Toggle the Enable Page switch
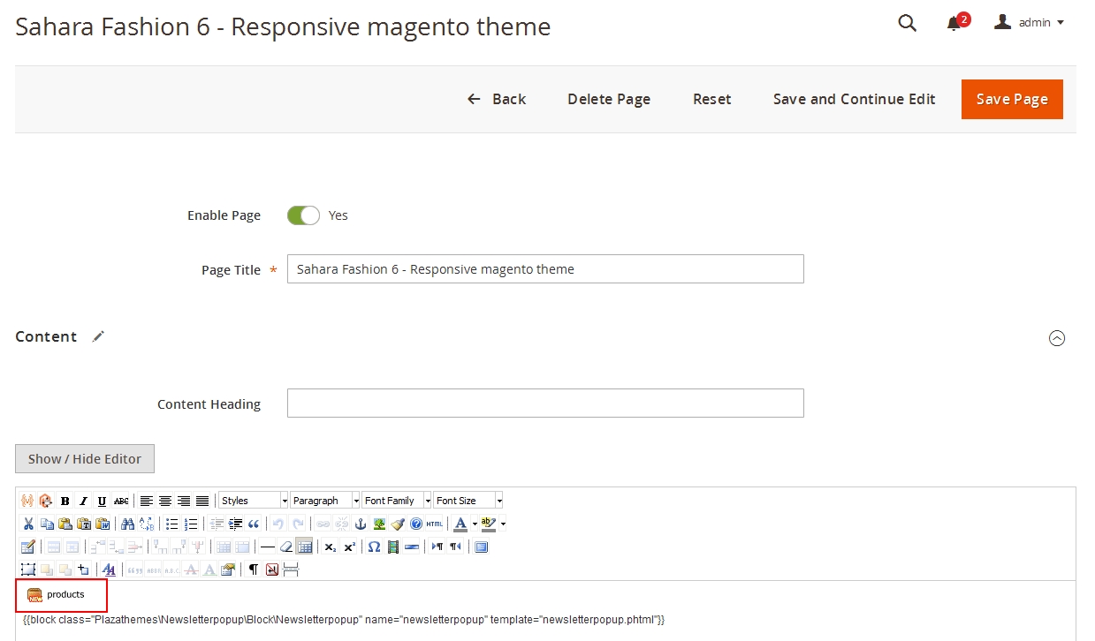1095x641 pixels. tap(303, 215)
